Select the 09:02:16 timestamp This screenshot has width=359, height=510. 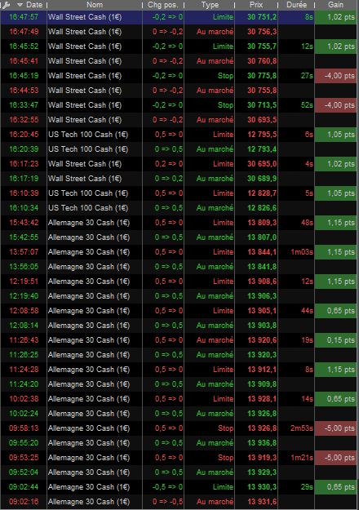[24, 502]
